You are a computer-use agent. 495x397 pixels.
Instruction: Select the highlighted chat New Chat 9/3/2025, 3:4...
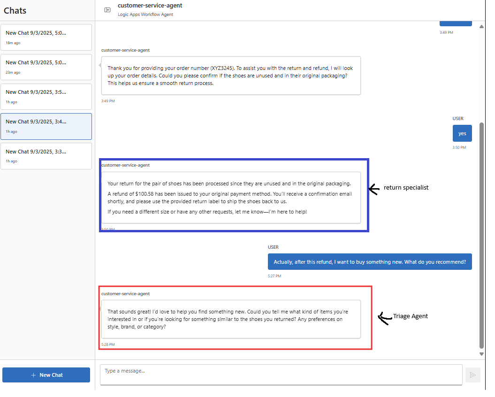46,126
